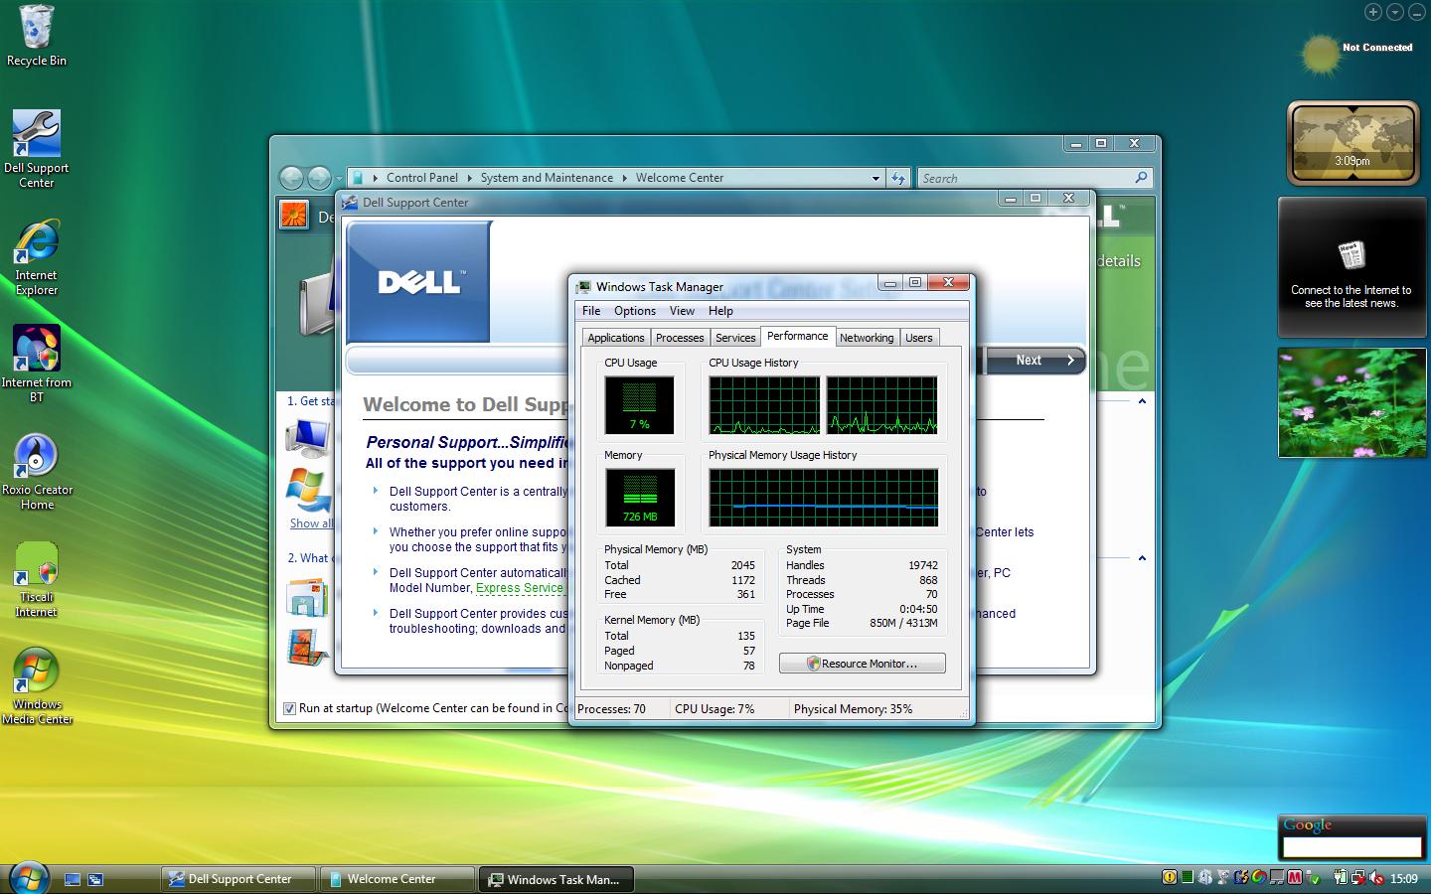Click the sidebar add gadget plus button
This screenshot has height=894, width=1431.
coord(1373,12)
